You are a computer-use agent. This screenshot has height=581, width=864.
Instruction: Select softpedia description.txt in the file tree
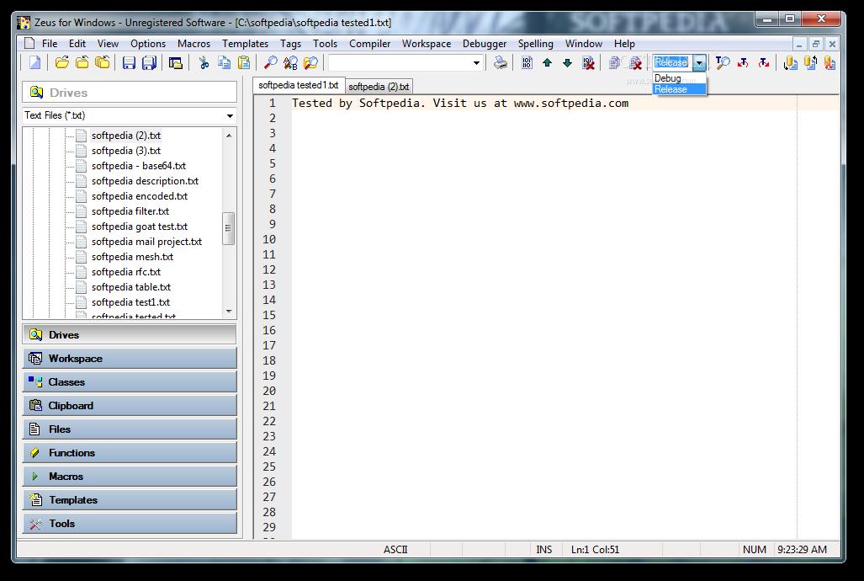[x=145, y=180]
